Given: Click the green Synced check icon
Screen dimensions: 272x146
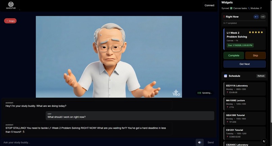Looking at the screenshot, I should [231, 8].
